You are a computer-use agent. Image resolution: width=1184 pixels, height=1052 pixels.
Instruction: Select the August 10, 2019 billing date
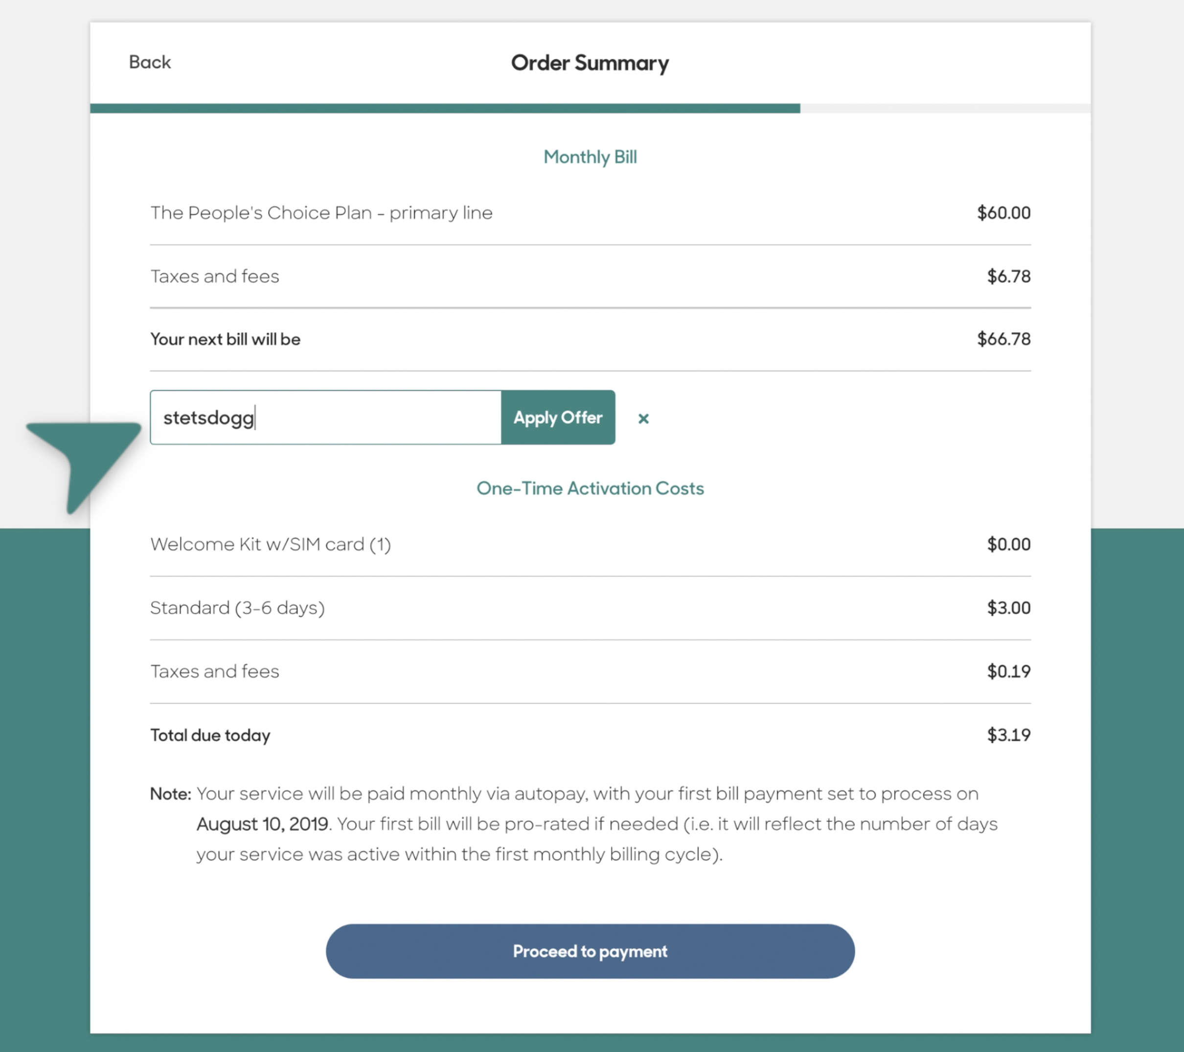pos(262,823)
